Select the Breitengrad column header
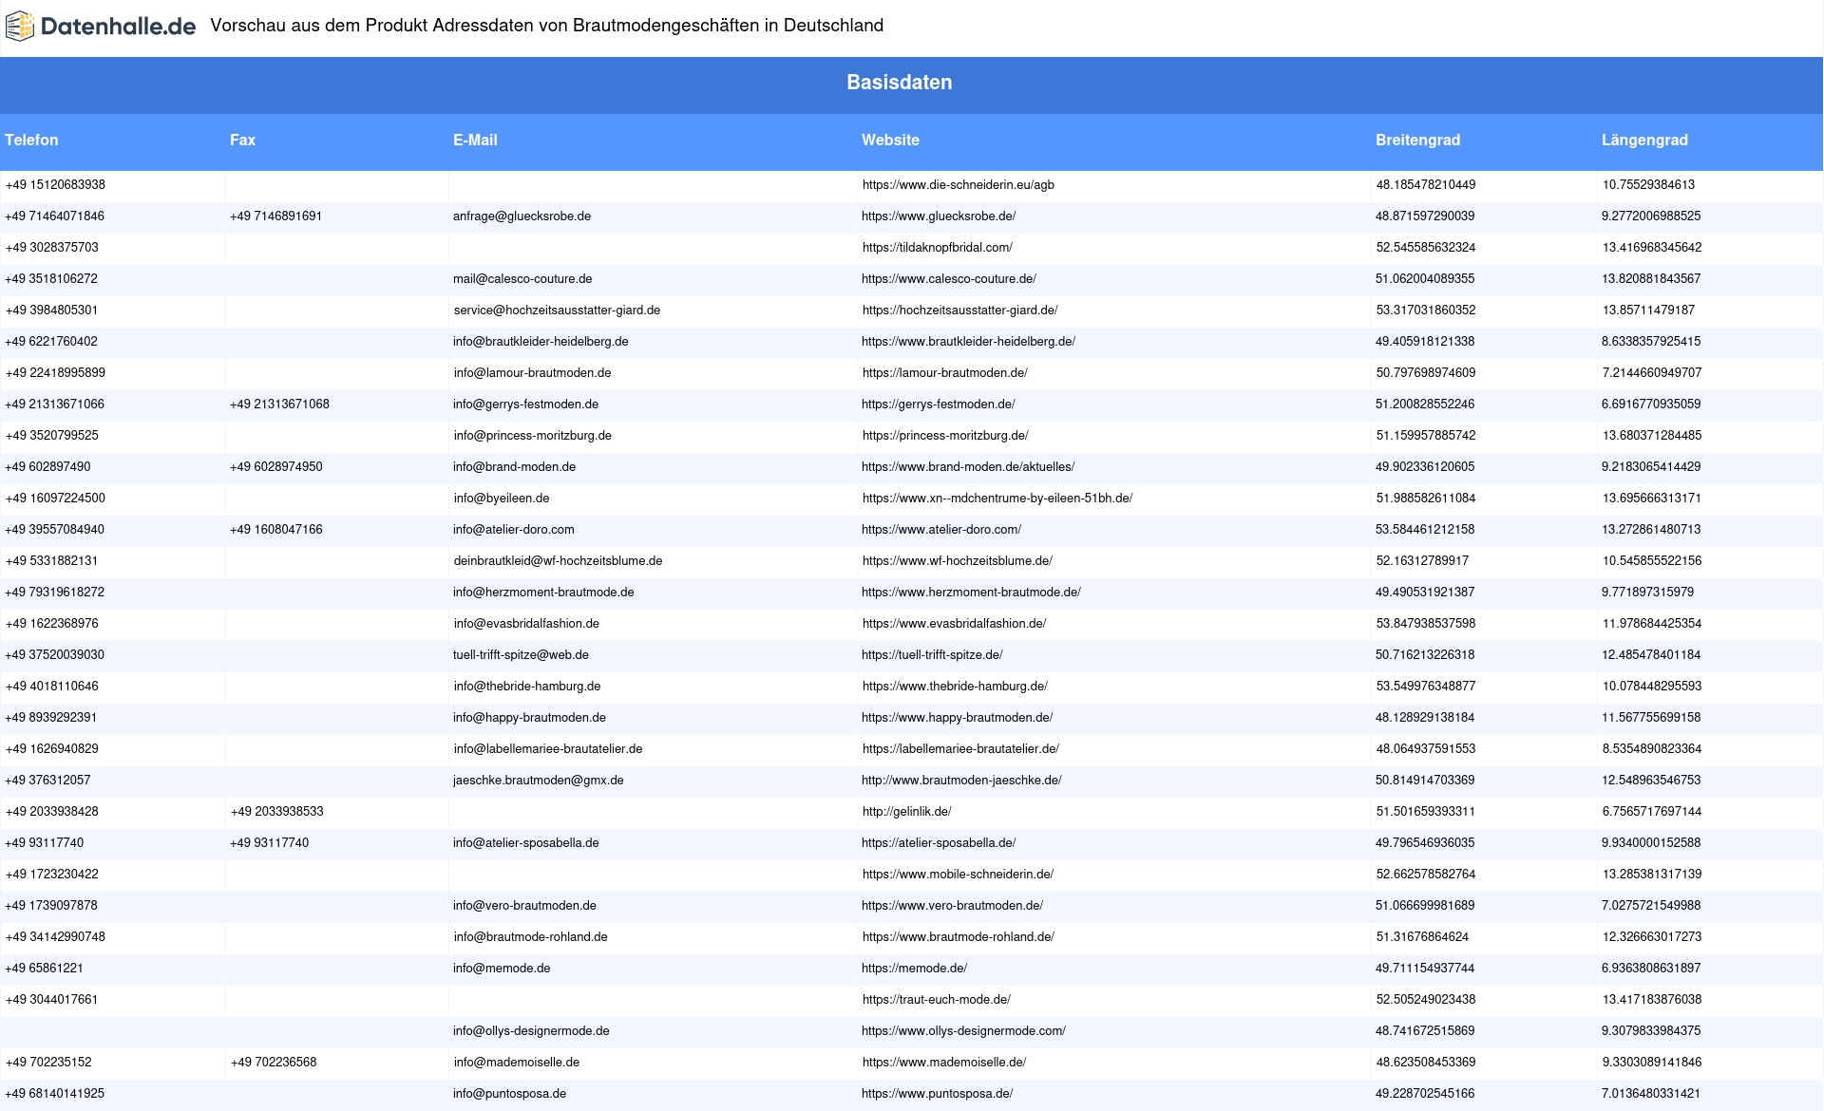This screenshot has height=1111, width=1824. (x=1417, y=140)
